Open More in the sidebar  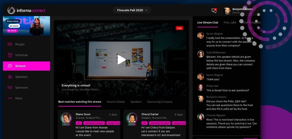point(27,98)
